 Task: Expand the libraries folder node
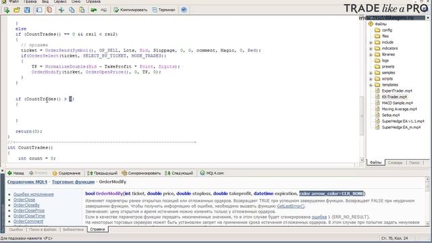click(371, 55)
